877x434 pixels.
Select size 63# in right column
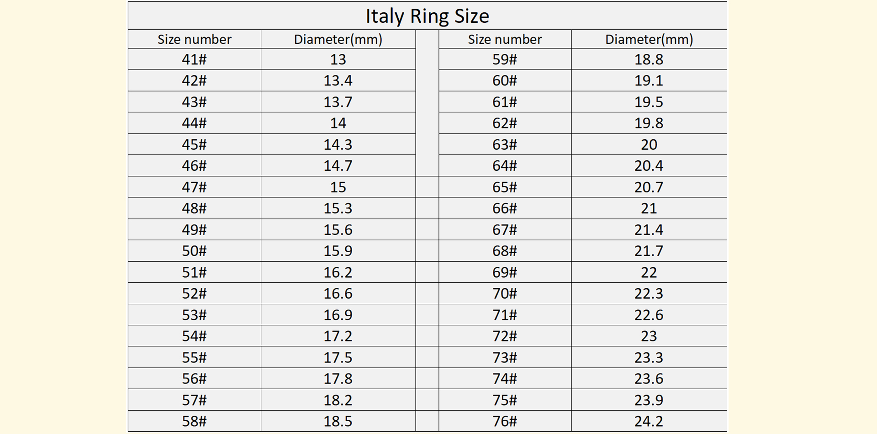coord(505,145)
